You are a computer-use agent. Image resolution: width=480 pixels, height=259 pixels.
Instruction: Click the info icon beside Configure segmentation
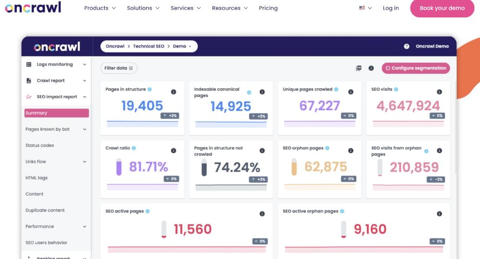[x=371, y=68]
